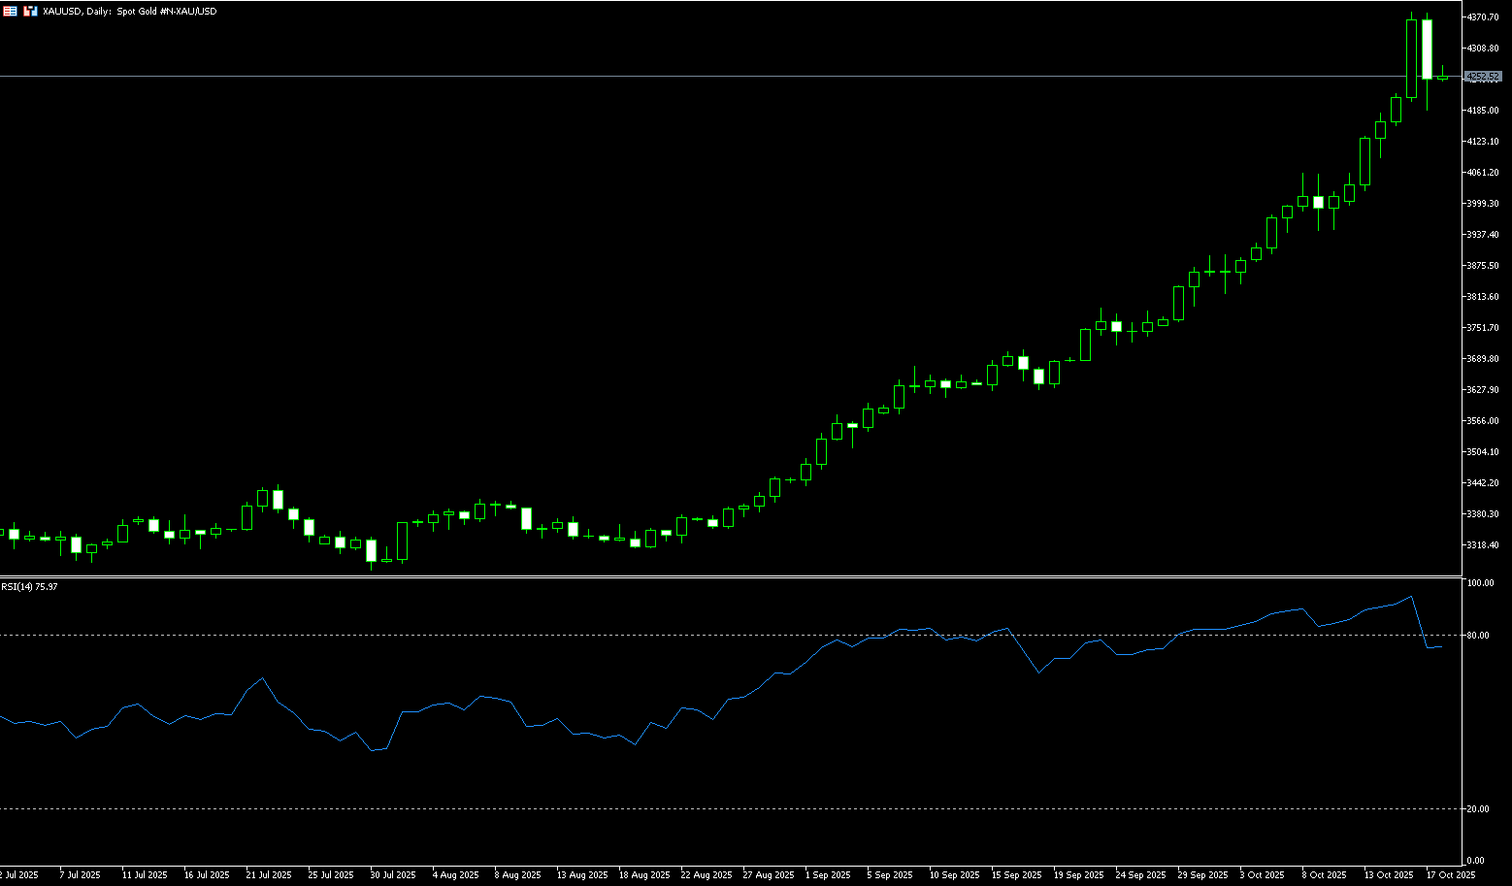Click the XAUUSD Daily chart title text

(x=130, y=11)
